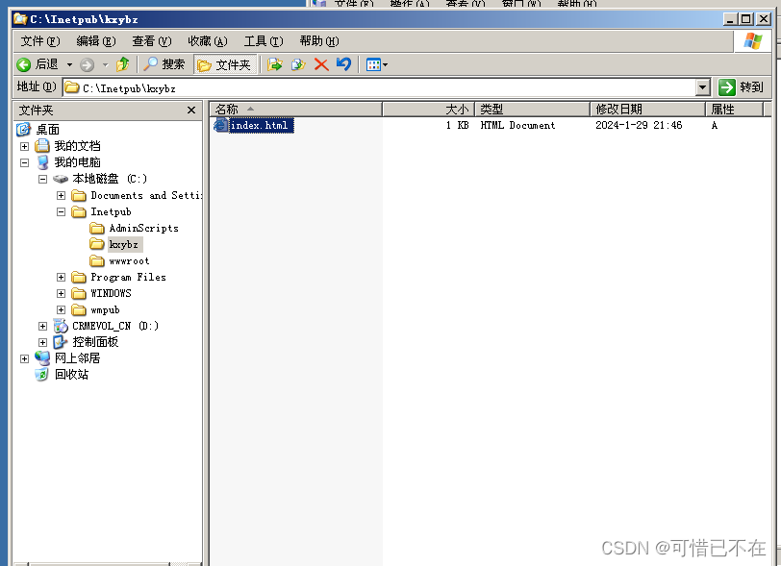This screenshot has width=781, height=566.
Task: Click the Copy To (复制到) icon
Action: click(298, 64)
